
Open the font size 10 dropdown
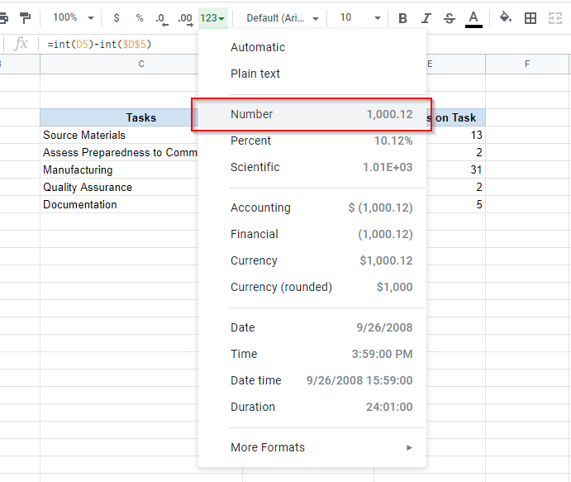click(360, 17)
